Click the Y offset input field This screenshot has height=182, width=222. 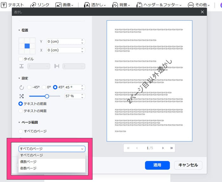(x=66, y=42)
